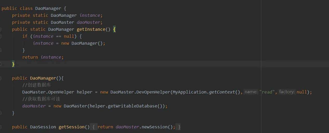Click 'instance' on the new DaoManager() assignment line
This screenshot has width=329, height=133.
coord(43,43)
